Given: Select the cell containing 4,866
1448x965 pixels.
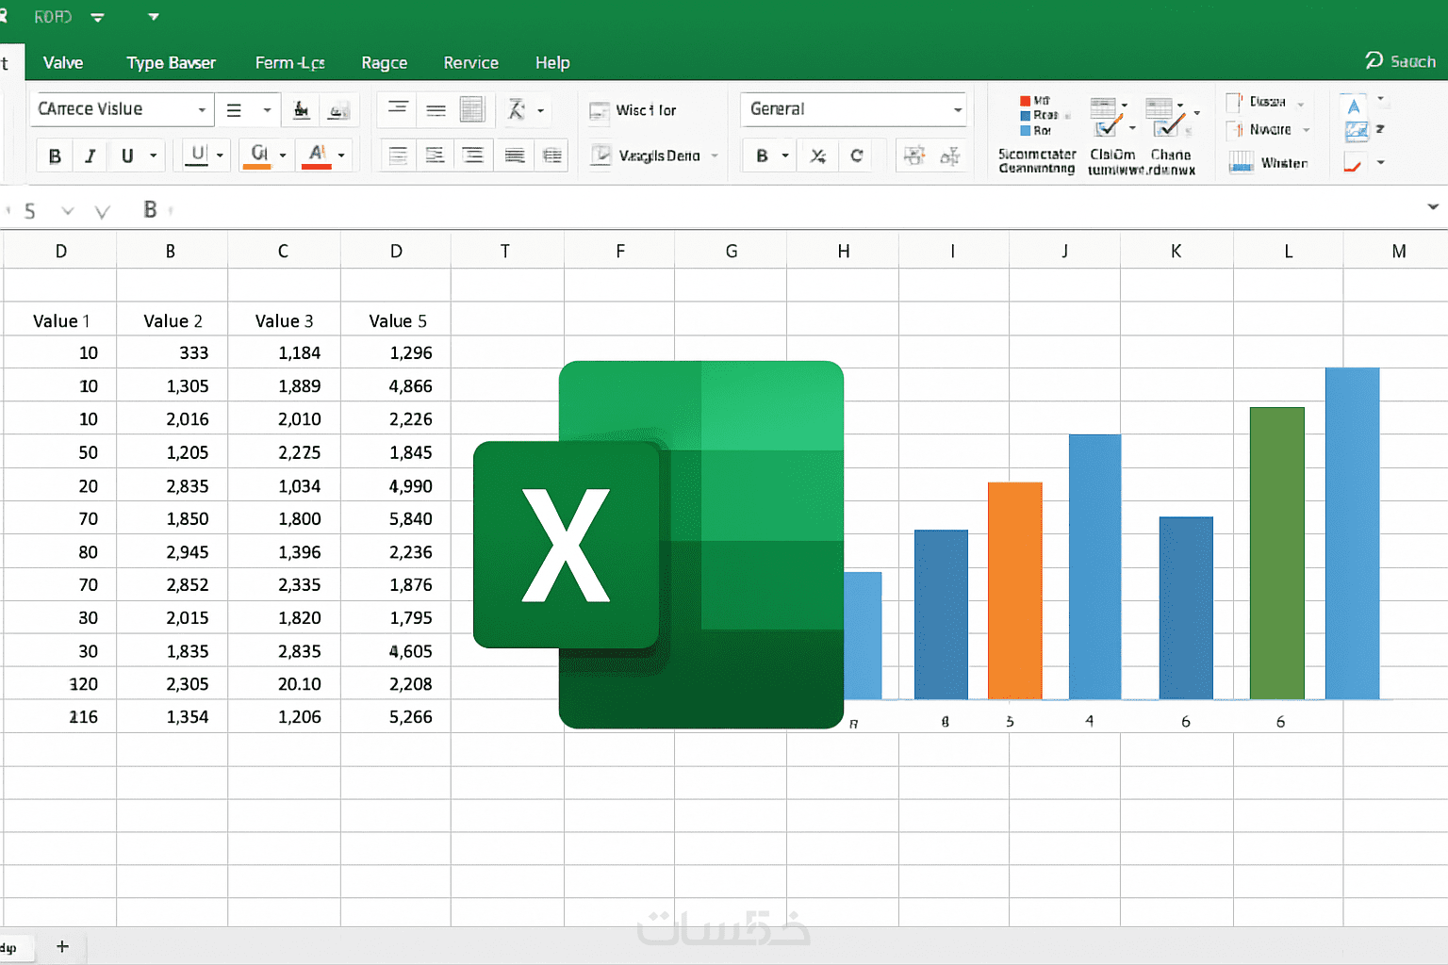Looking at the screenshot, I should 396,386.
